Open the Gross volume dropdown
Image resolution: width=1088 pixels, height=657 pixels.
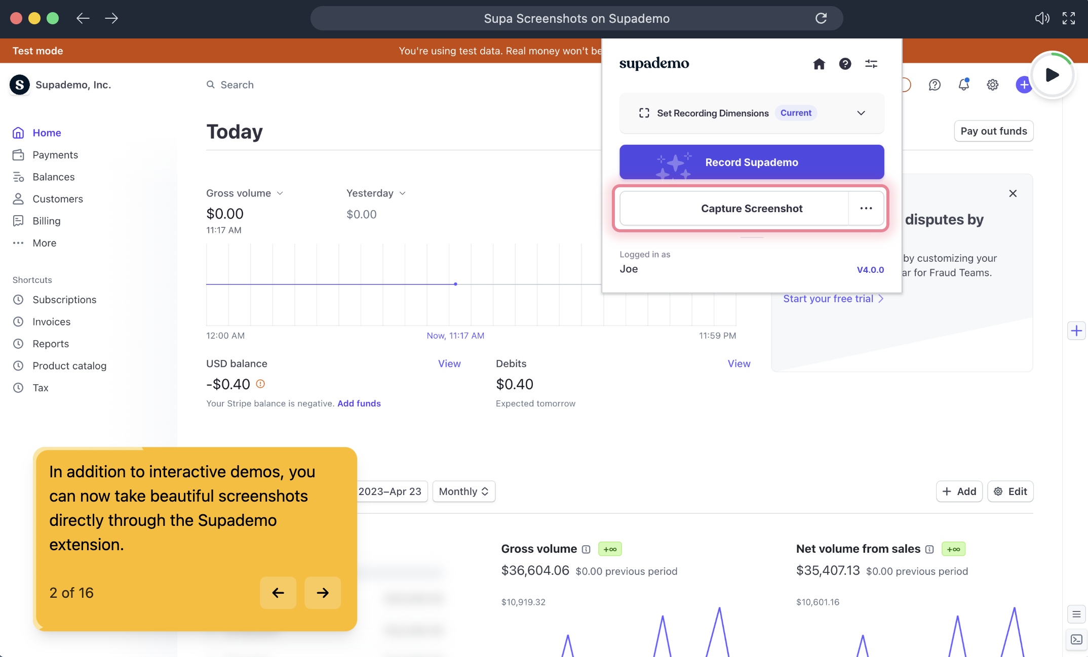pyautogui.click(x=245, y=193)
